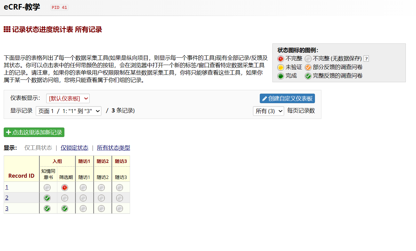
Task: Click record 3's 随访2 gray status icon
Action: point(101,208)
